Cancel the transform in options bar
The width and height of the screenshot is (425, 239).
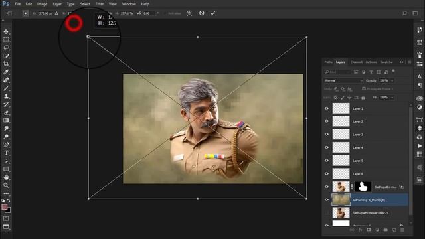(202, 13)
